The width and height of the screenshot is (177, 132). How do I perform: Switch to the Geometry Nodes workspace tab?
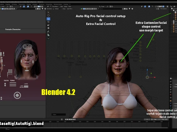[58, 4]
